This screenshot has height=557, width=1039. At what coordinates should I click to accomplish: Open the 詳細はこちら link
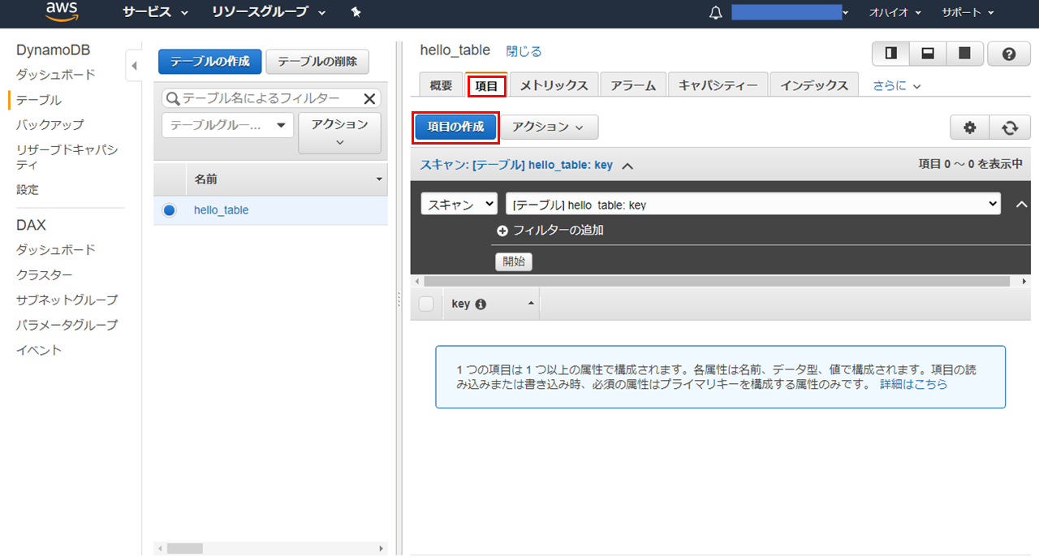click(913, 384)
